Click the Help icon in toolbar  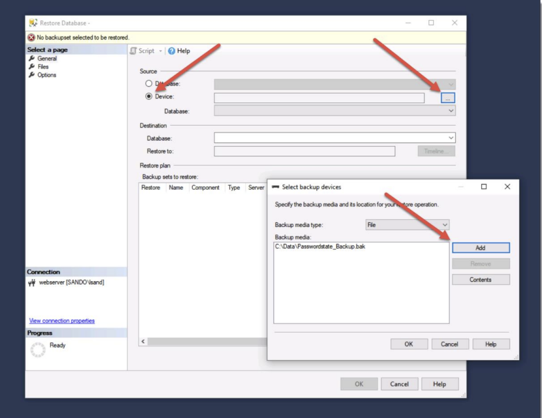(x=171, y=51)
